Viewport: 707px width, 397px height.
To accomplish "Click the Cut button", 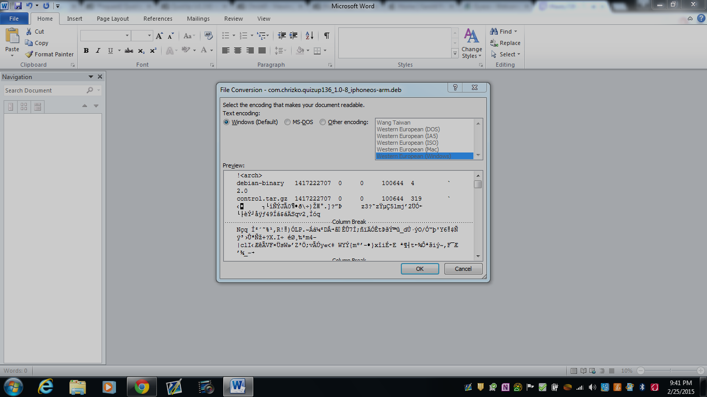I will (x=35, y=32).
